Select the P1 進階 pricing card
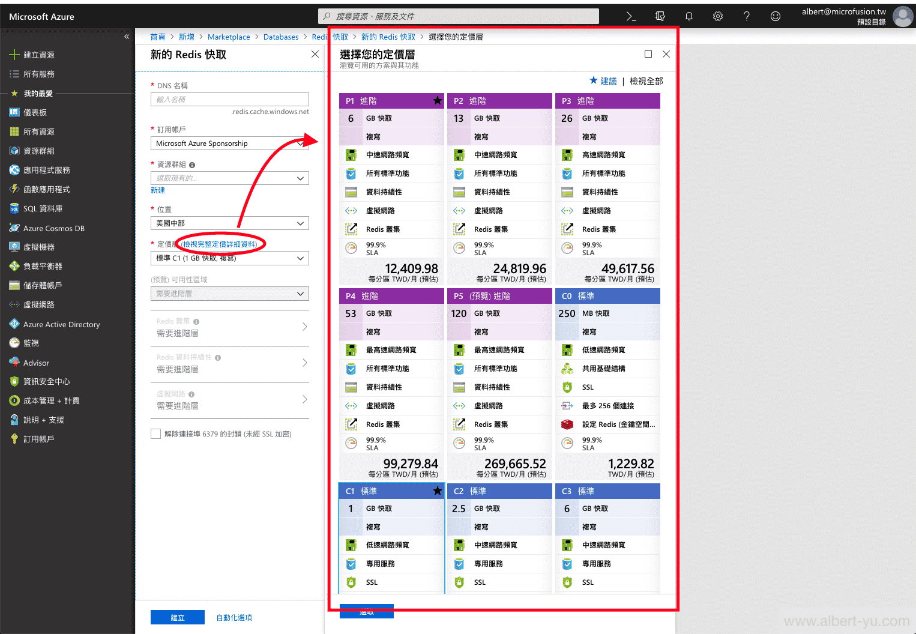The width and height of the screenshot is (916, 634). point(391,189)
